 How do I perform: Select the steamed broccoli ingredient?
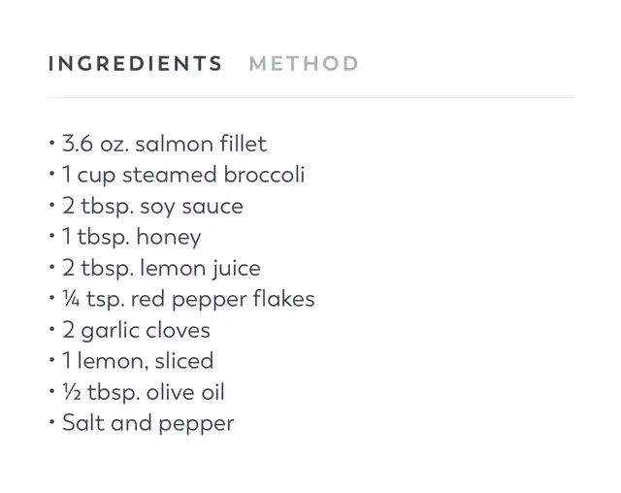183,176
